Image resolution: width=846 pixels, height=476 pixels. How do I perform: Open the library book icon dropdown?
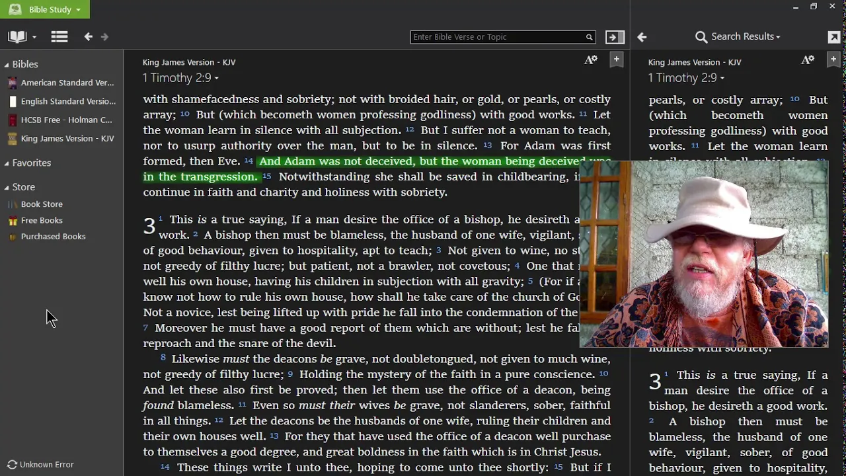[22, 37]
